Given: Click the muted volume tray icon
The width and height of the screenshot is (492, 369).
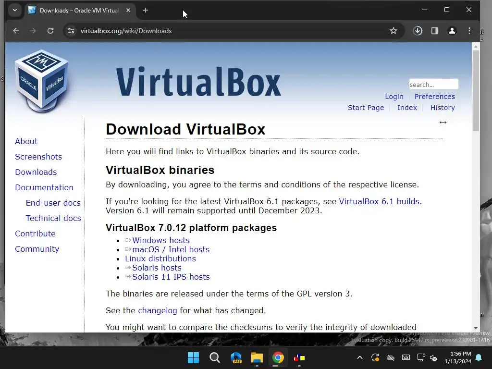Looking at the screenshot, I should coord(434,357).
